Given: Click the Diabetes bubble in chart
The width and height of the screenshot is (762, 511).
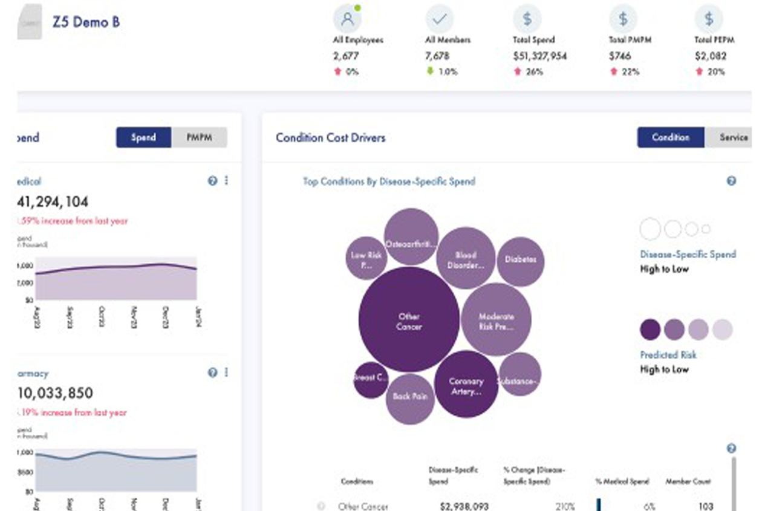Looking at the screenshot, I should (x=520, y=260).
